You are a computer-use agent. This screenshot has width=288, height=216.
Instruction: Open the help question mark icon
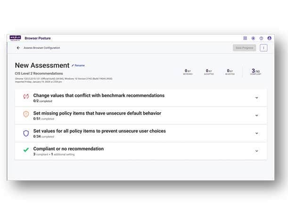pos(261,38)
